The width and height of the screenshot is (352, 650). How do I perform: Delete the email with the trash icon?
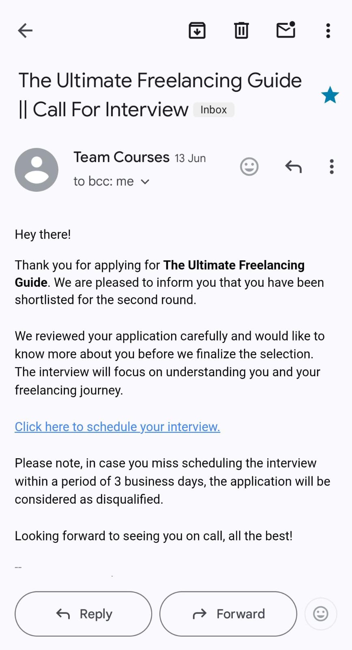point(241,30)
